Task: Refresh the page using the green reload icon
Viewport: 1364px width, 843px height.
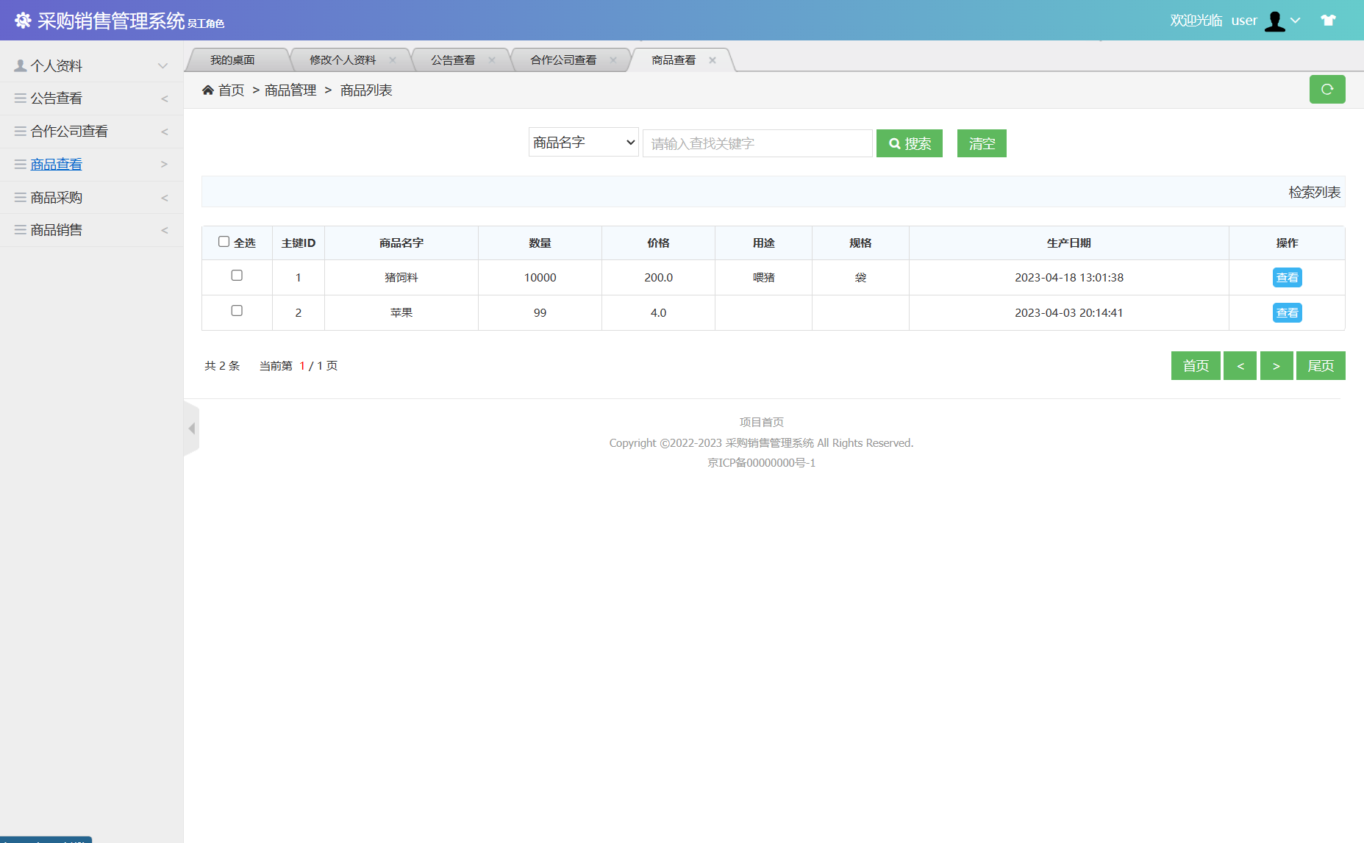Action: point(1327,90)
